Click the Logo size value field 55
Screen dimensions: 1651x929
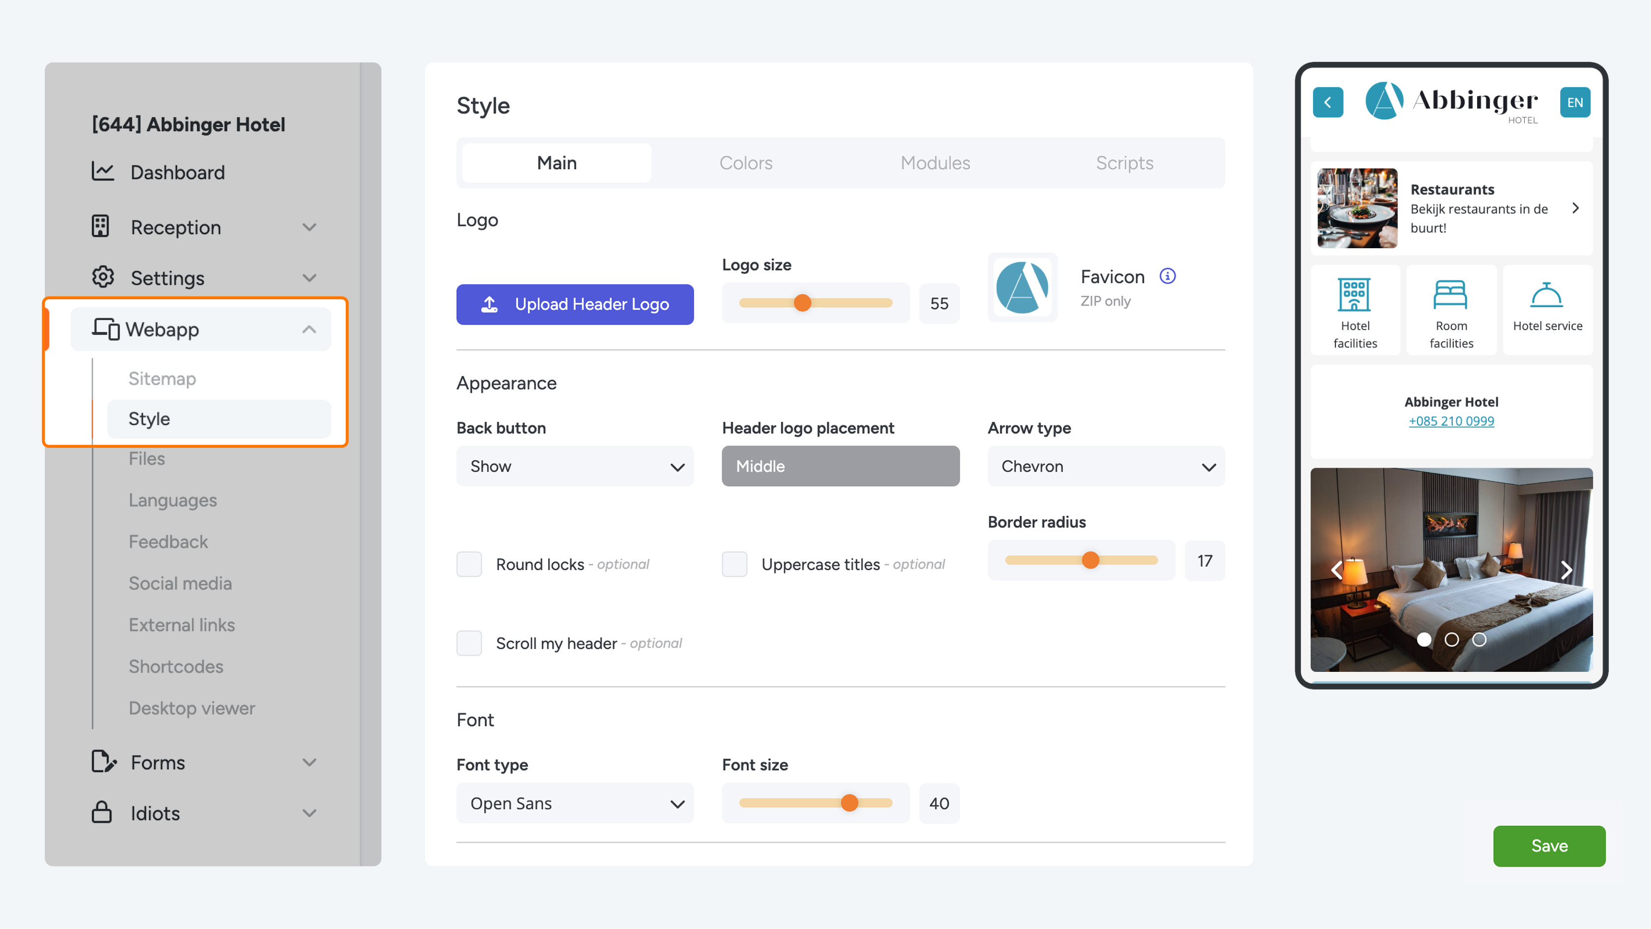tap(939, 303)
